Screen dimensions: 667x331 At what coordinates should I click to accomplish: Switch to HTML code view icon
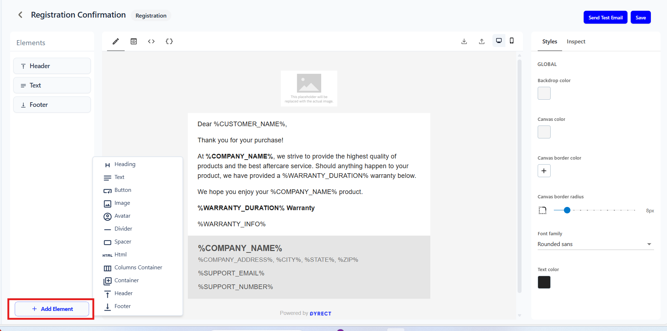(151, 42)
